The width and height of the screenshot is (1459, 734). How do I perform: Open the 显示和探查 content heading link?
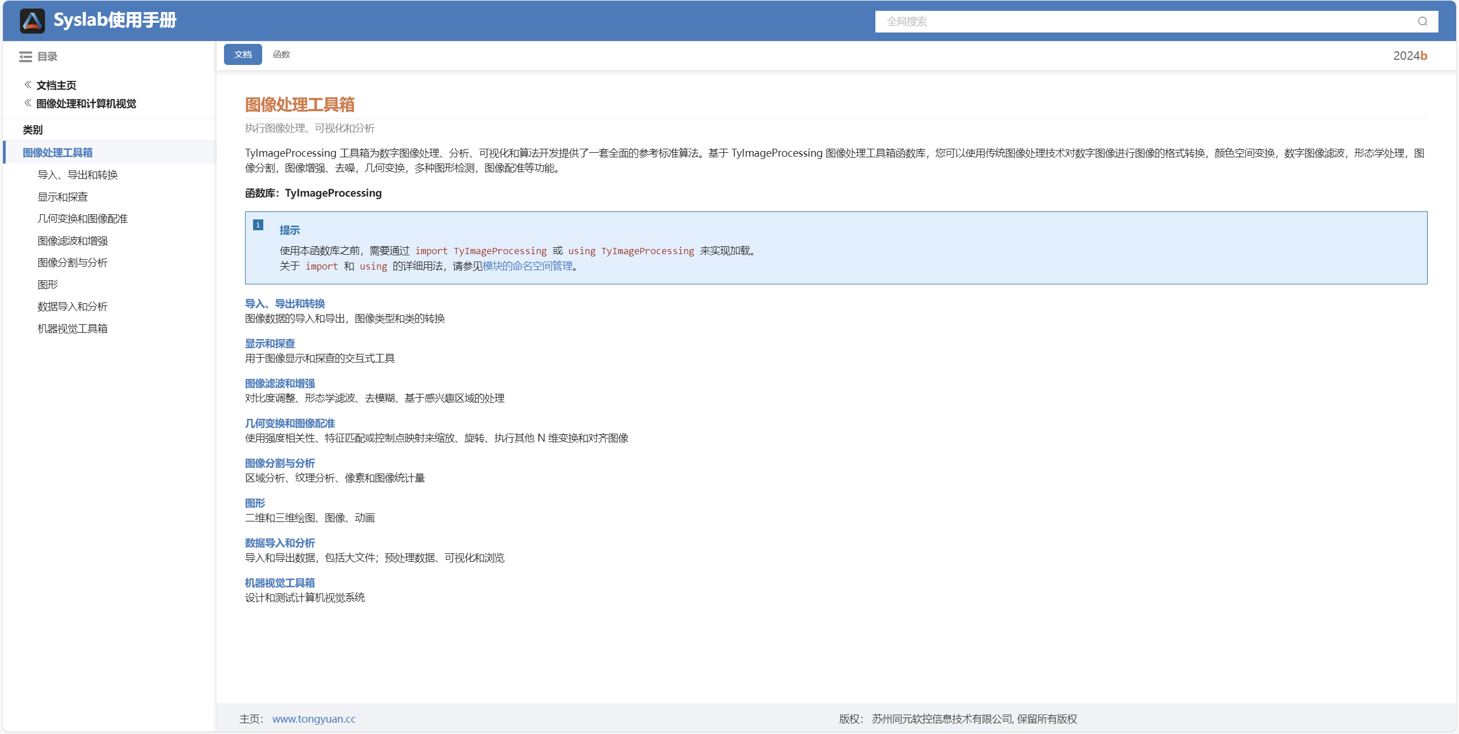click(270, 344)
